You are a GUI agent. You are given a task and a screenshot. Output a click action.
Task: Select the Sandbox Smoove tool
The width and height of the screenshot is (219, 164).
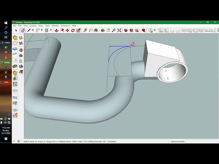[21, 50]
